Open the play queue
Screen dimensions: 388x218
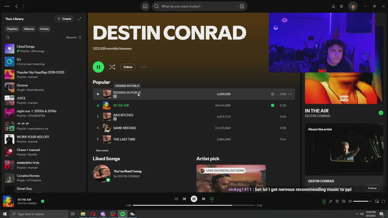pos(337,201)
